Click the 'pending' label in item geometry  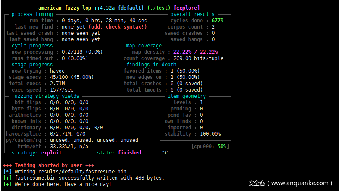pos(181,108)
